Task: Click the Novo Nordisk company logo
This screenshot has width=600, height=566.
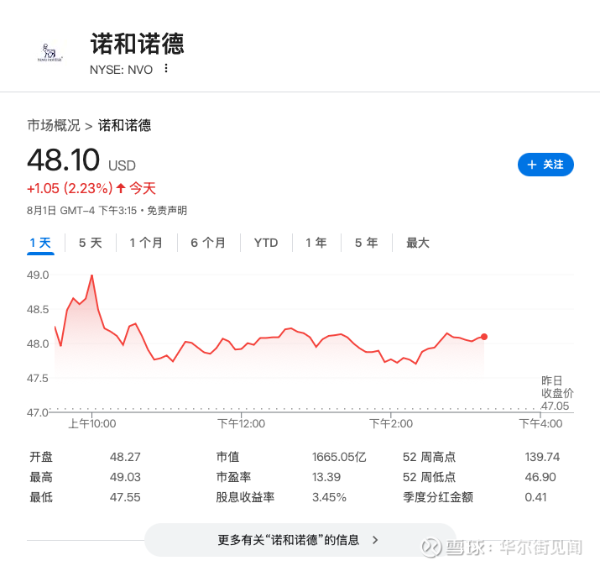Action: click(50, 52)
